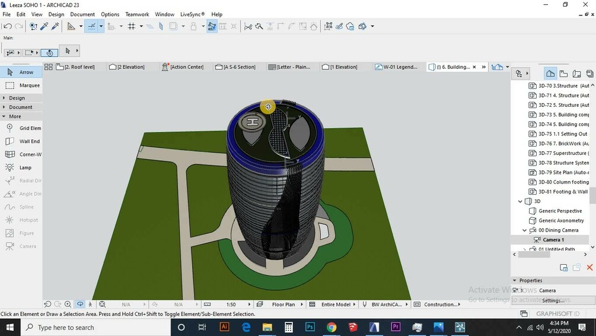Expand the Design toolbox group
The height and width of the screenshot is (336, 596).
coord(21,98)
